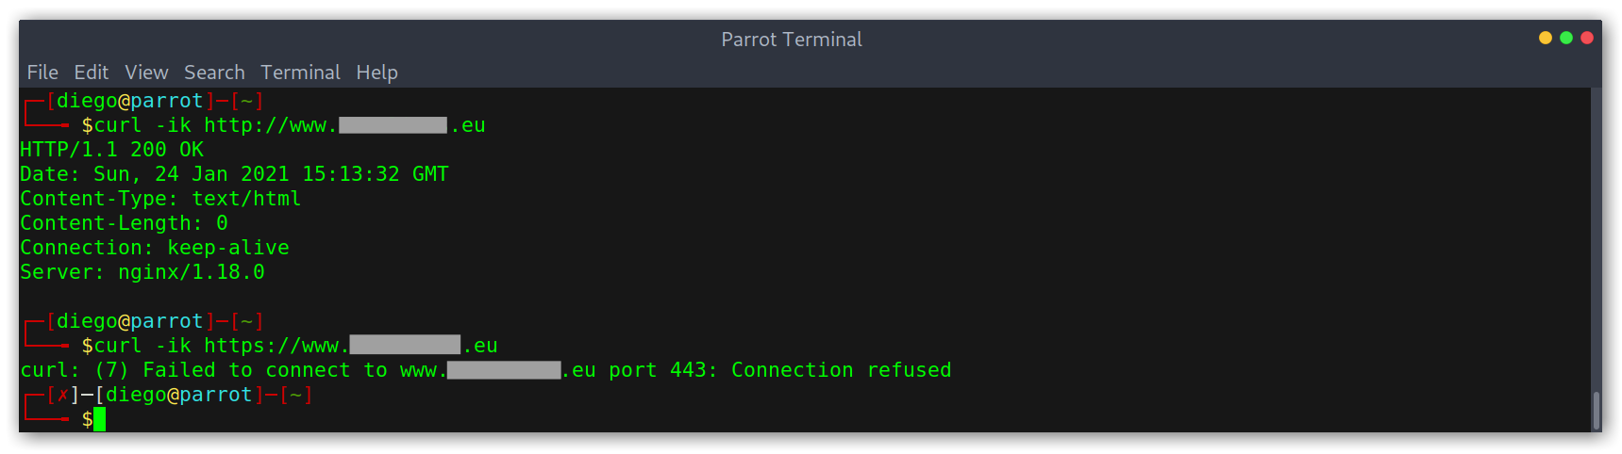Open the Edit menu

click(x=91, y=73)
